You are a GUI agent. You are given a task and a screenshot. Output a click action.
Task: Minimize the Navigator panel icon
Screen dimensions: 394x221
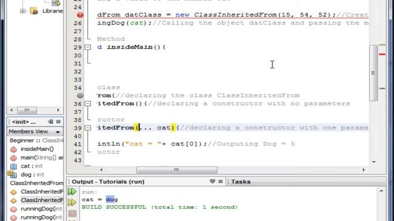(x=50, y=122)
